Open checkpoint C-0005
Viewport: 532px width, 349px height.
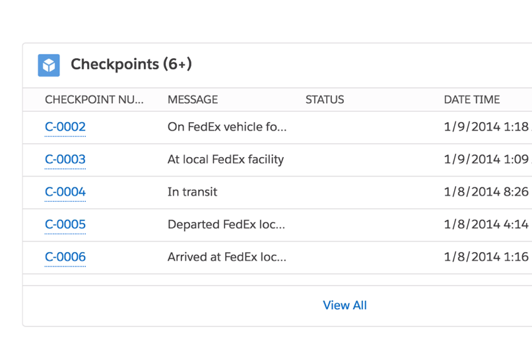[x=65, y=224]
